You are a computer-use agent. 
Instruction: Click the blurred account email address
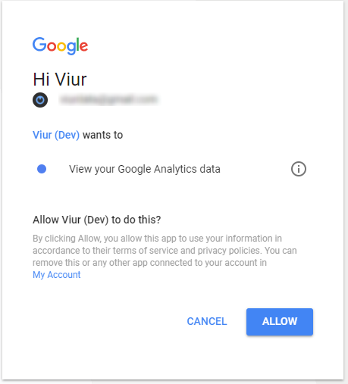[108, 99]
